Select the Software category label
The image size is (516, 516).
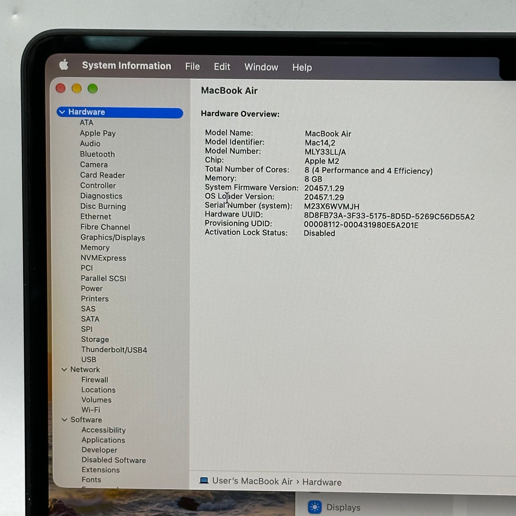(86, 420)
